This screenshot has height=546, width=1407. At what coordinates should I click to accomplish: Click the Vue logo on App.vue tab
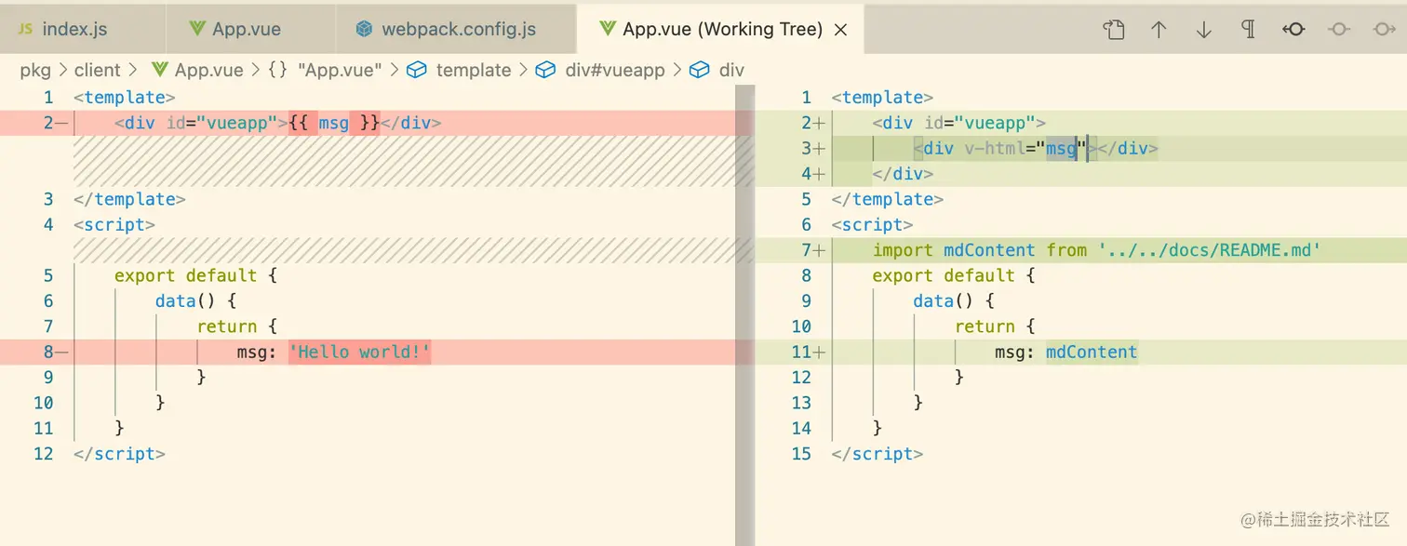(x=196, y=29)
